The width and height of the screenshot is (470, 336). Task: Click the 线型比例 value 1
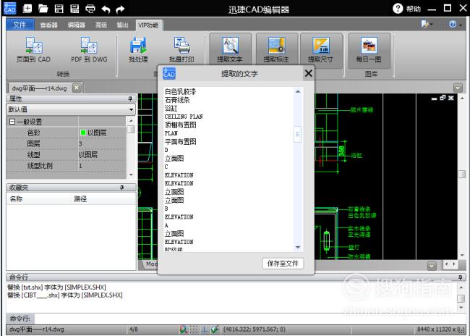(102, 166)
